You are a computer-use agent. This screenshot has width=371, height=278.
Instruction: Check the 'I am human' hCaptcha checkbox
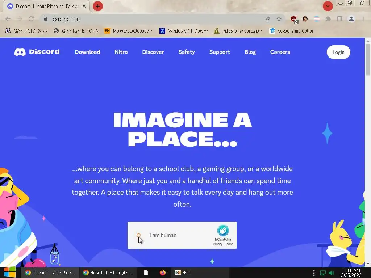[x=139, y=235]
